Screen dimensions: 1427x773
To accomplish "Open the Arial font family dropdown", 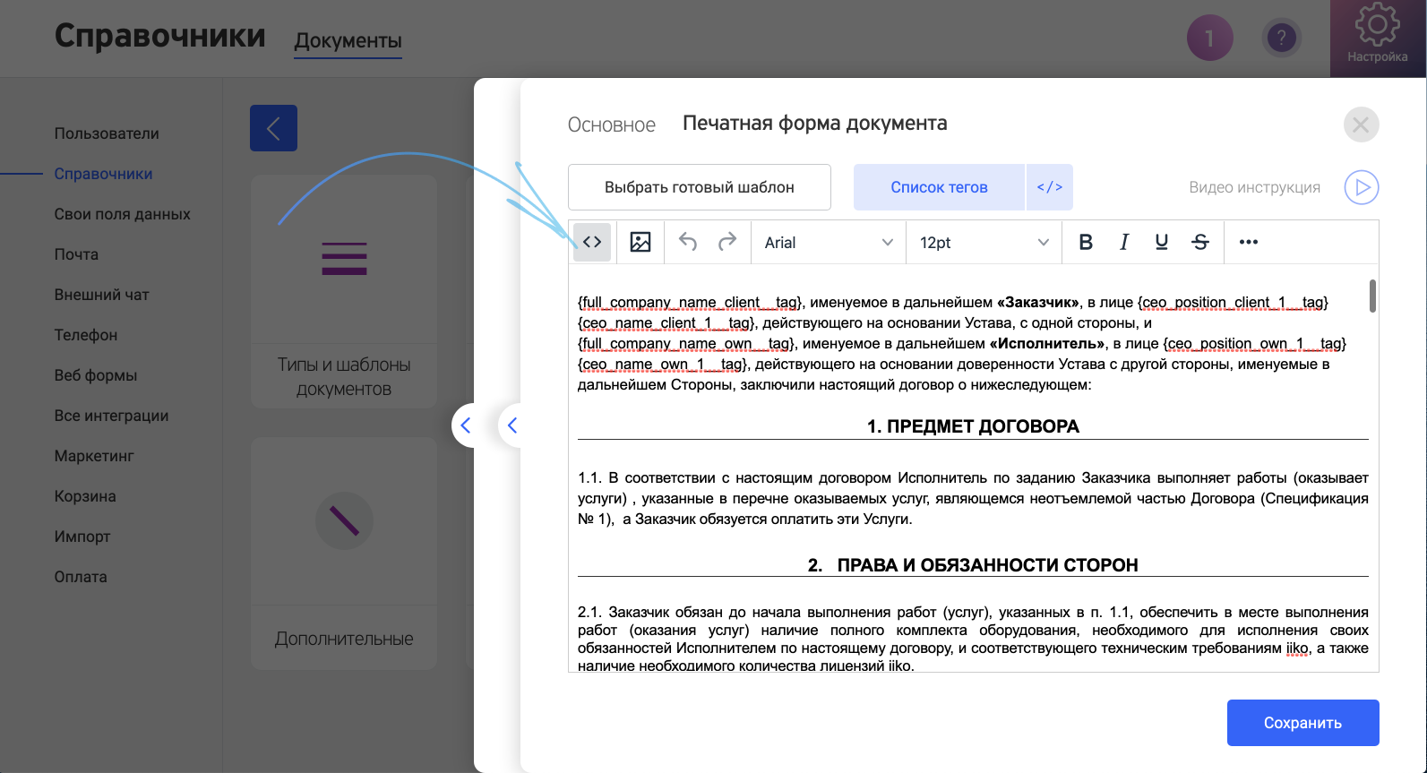I will click(x=829, y=243).
